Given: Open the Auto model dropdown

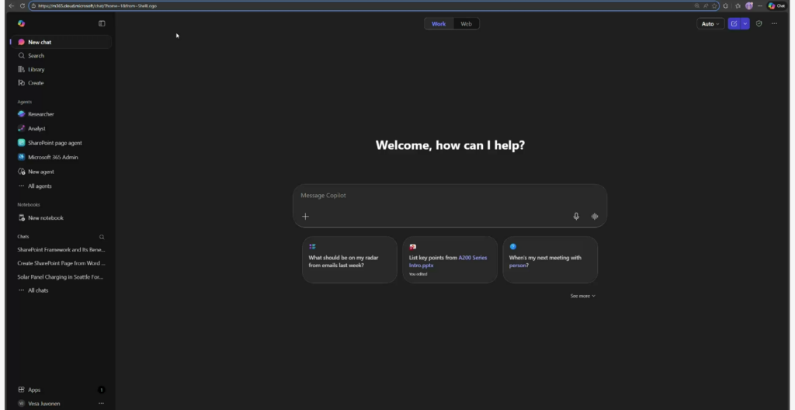Looking at the screenshot, I should tap(710, 23).
